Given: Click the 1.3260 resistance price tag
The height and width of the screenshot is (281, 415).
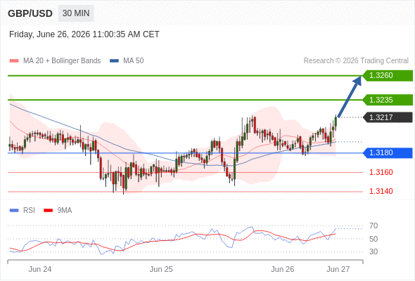Looking at the screenshot, I should pyautogui.click(x=388, y=76).
